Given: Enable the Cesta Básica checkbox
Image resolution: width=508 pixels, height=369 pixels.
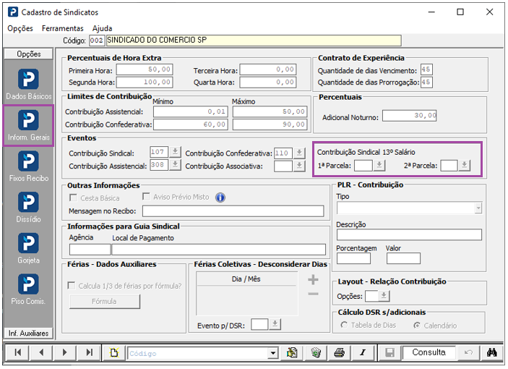Looking at the screenshot, I should click(73, 198).
